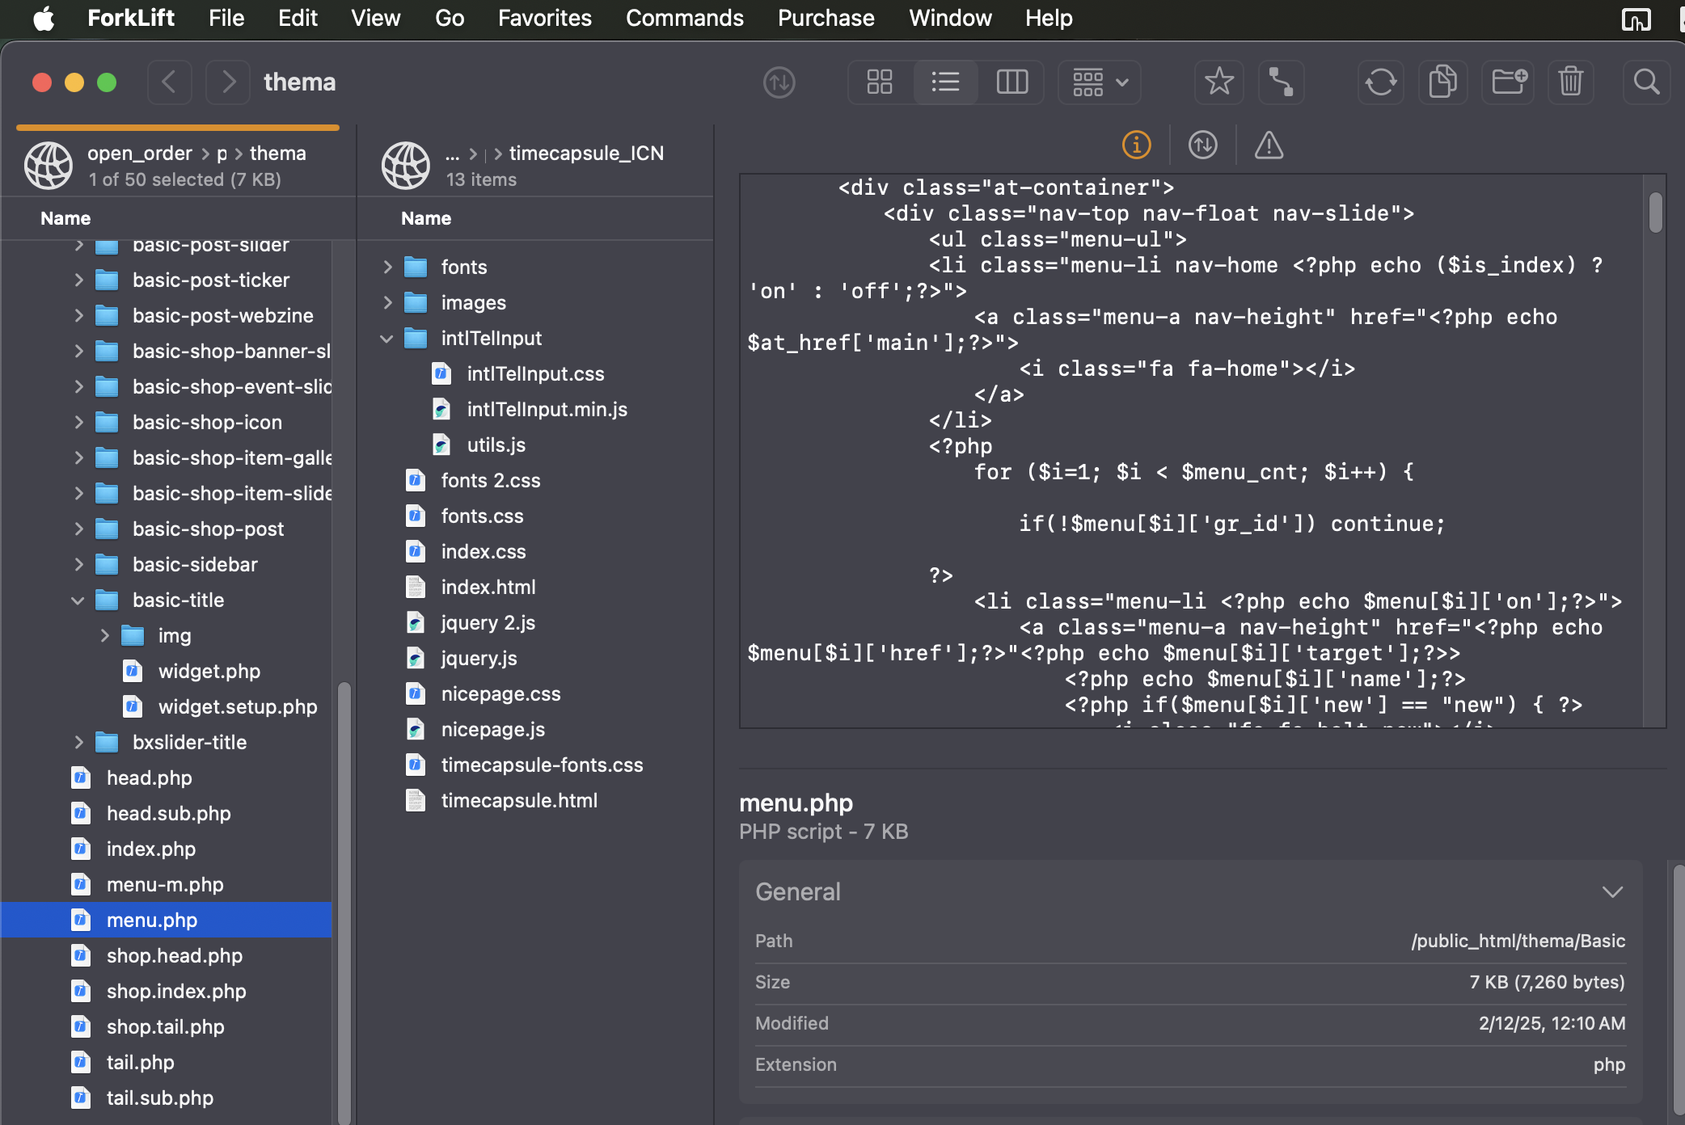Open the Commands menu
Viewport: 1685px width, 1125px height.
(x=684, y=18)
